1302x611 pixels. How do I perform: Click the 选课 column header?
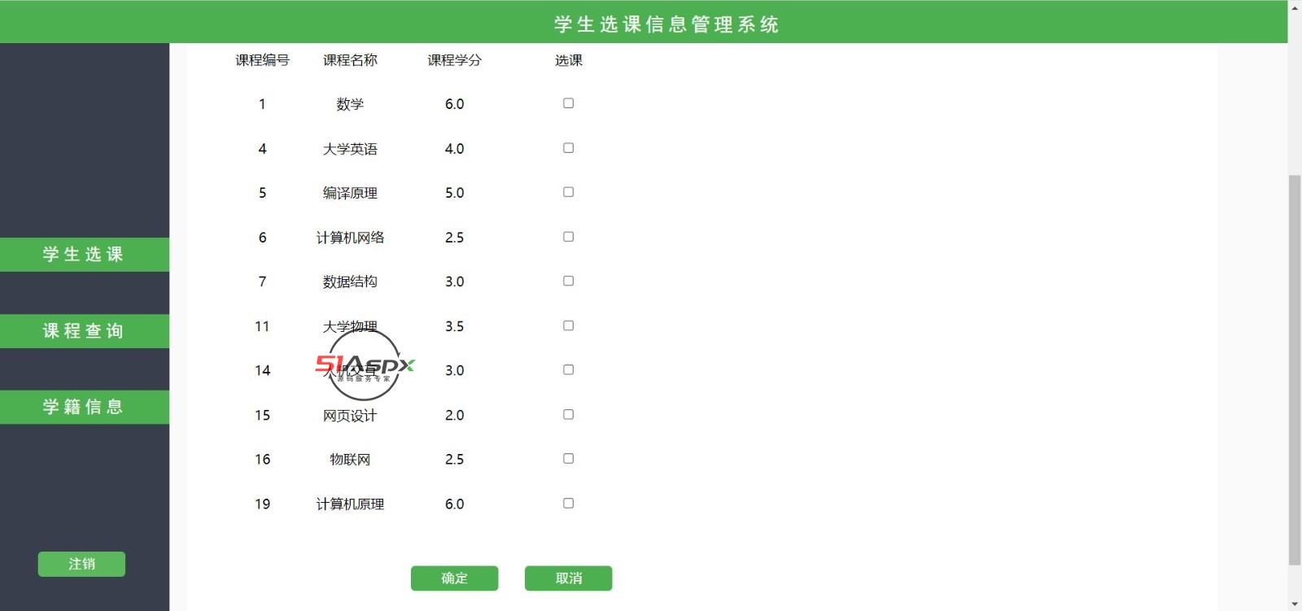point(568,60)
